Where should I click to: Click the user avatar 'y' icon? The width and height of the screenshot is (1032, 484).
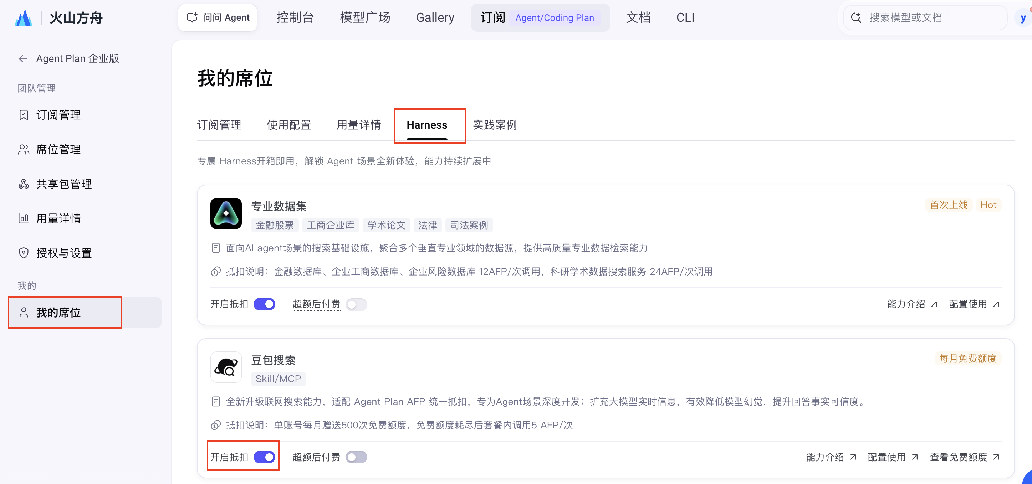[x=1023, y=18]
